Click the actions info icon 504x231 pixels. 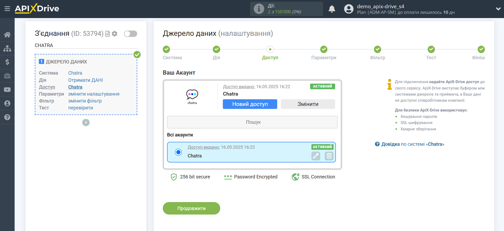(259, 9)
